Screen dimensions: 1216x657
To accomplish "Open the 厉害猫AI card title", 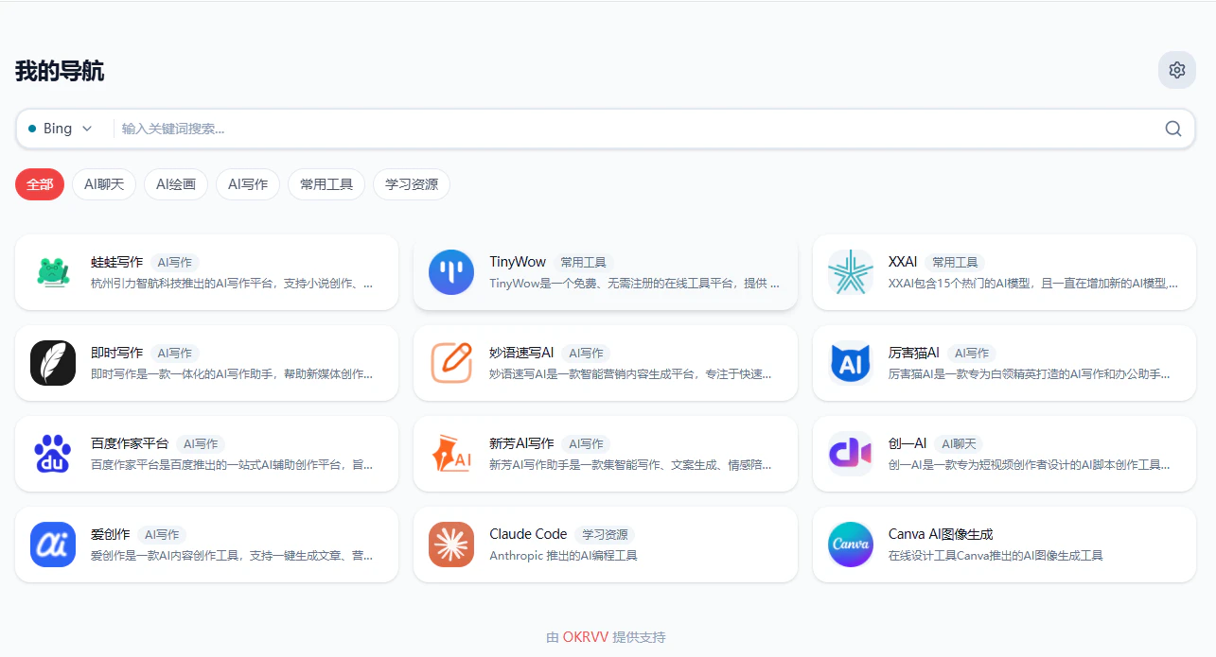I will [914, 353].
